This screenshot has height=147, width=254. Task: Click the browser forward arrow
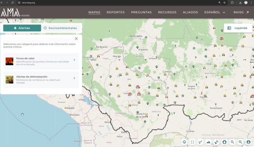(x=7, y=3)
